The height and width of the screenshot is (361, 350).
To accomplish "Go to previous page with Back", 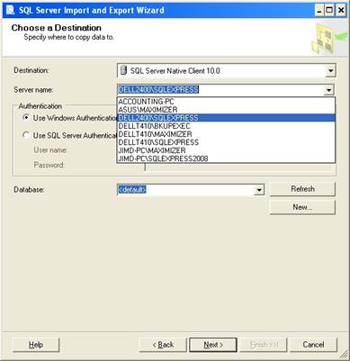I will (x=163, y=345).
